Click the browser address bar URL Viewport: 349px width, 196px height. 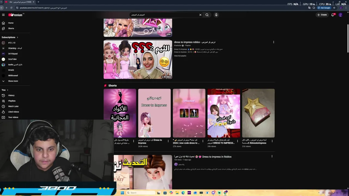coord(43,8)
